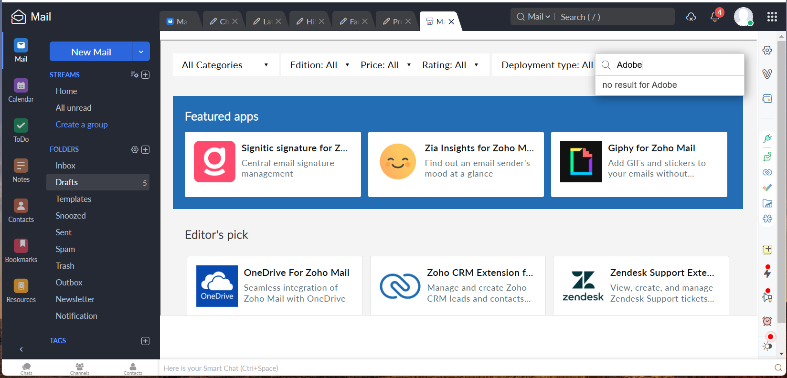The image size is (787, 378).
Task: Open the Rating: All filter
Action: 450,65
